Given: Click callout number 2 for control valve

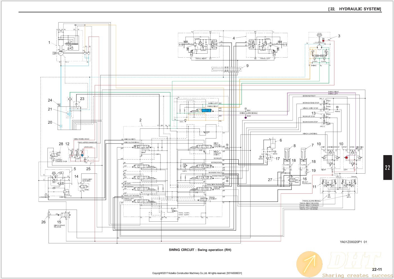Looking at the screenshot, I should (141, 120).
